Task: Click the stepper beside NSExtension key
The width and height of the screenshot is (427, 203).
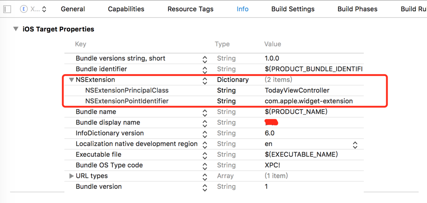Action: [205, 81]
